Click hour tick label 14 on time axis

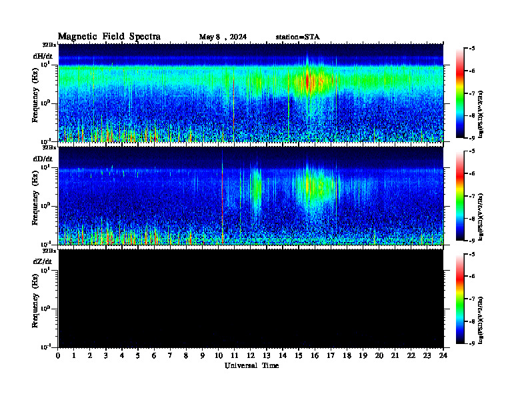283,356
